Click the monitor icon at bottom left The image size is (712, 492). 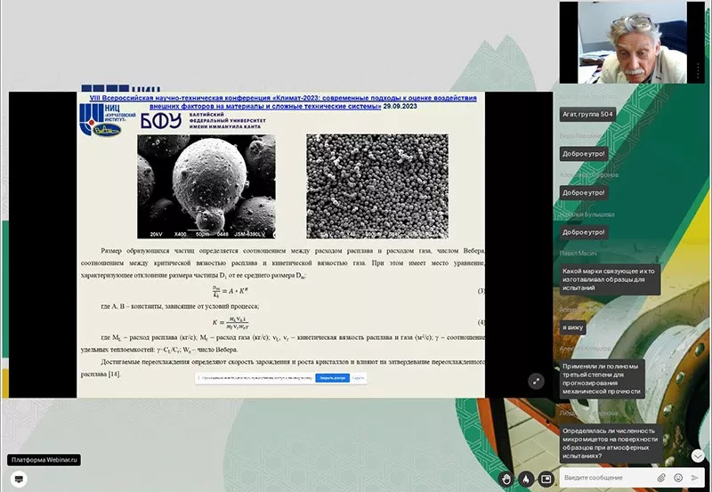pos(19,479)
